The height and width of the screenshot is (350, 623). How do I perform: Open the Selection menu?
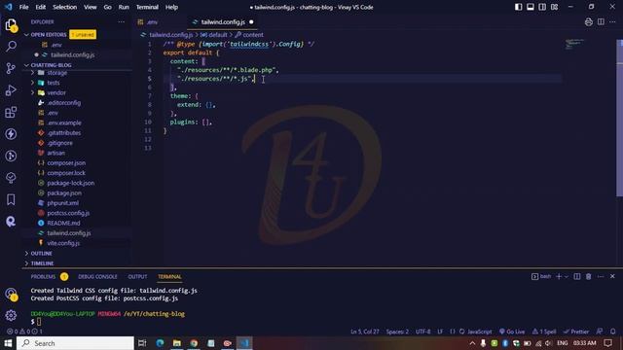pyautogui.click(x=65, y=7)
